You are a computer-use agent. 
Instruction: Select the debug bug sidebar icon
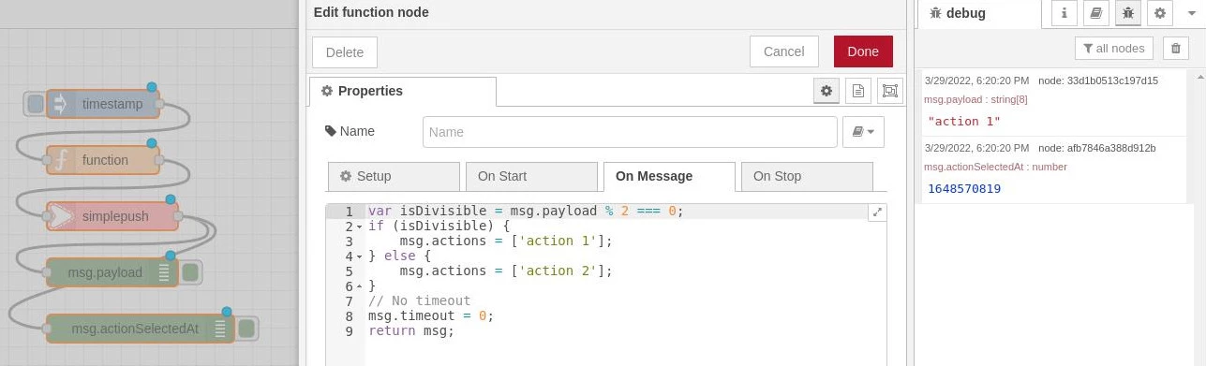pyautogui.click(x=1128, y=13)
